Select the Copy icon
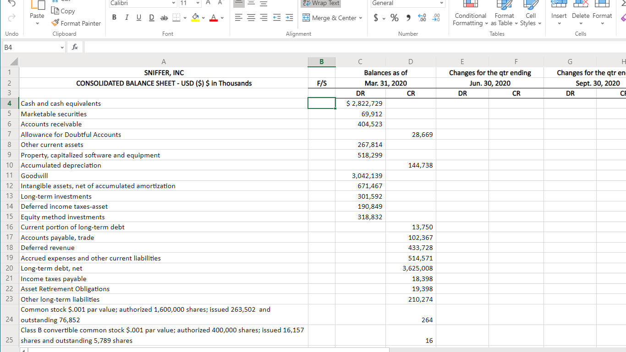Viewport: 626px width, 352px height. (54, 11)
